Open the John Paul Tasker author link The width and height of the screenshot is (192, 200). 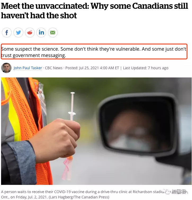(28, 68)
